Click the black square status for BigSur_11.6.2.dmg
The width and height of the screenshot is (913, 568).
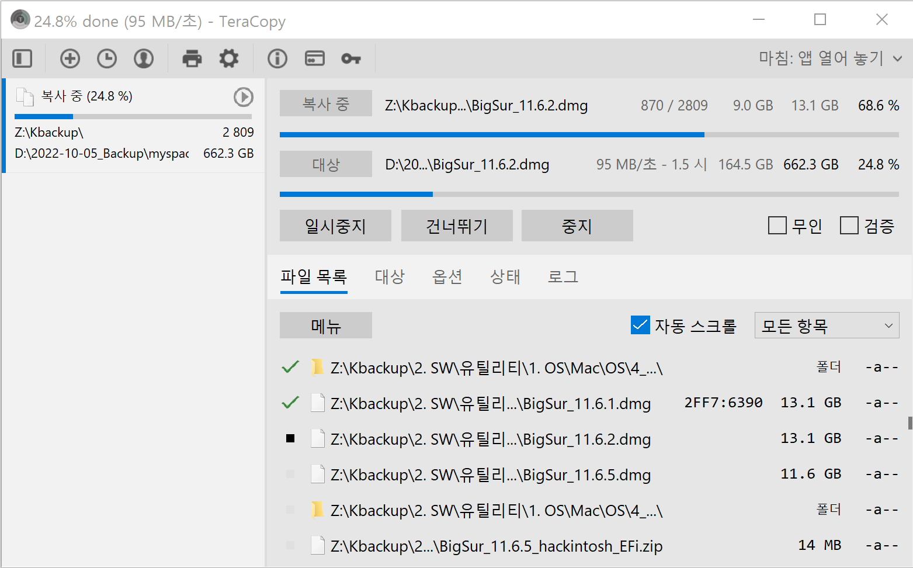point(290,438)
